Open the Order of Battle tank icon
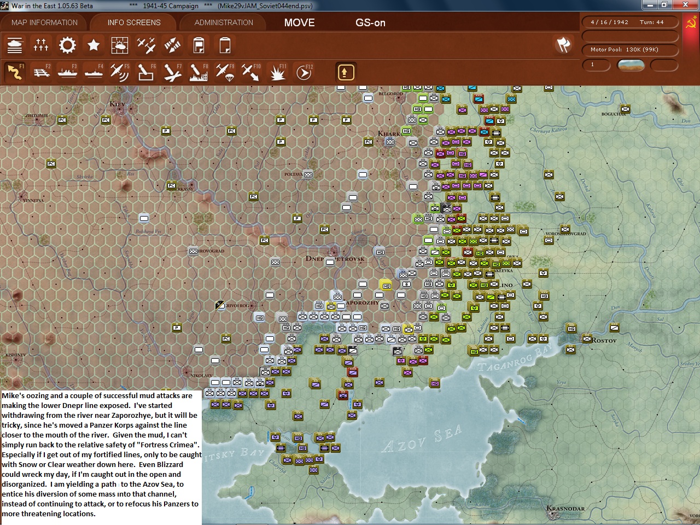 point(15,45)
